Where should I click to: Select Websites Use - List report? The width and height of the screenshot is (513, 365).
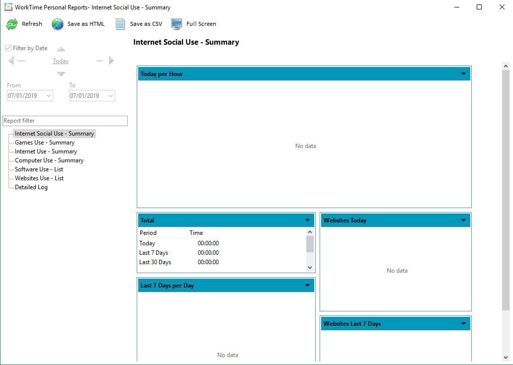pyautogui.click(x=39, y=178)
